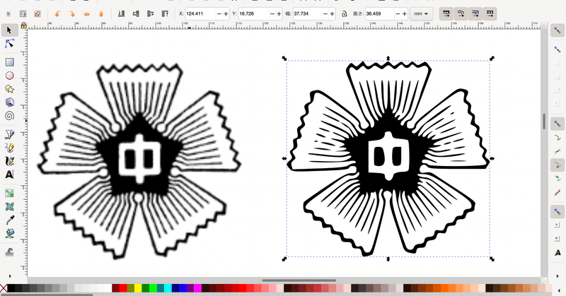Toggle the second highlighted snap button in the column
Viewport: 566px width, 296px height.
(x=558, y=165)
